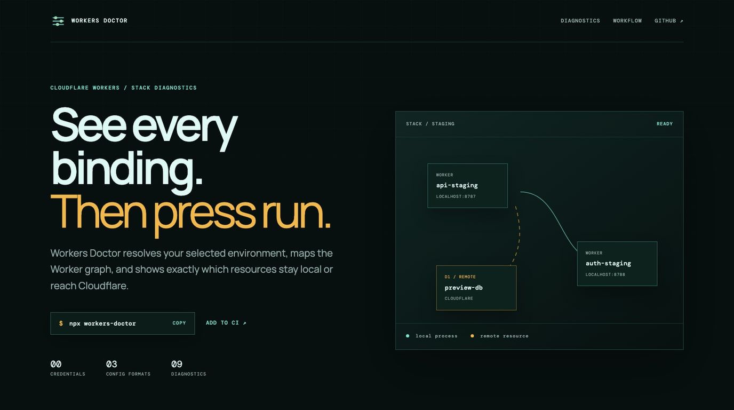This screenshot has height=410, width=734.
Task: Click the dollar prompt symbol
Action: pos(61,324)
